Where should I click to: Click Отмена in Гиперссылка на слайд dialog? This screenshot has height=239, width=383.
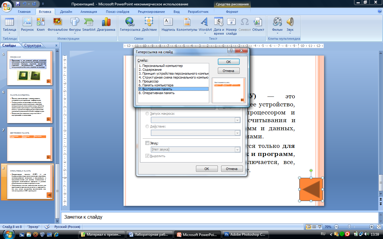[x=229, y=71]
